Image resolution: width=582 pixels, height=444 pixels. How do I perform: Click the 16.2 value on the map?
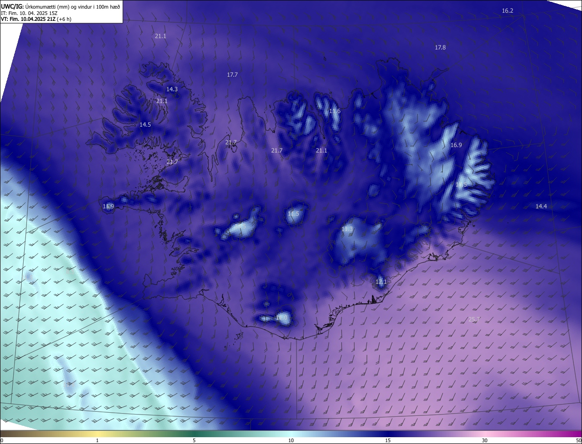click(x=507, y=10)
